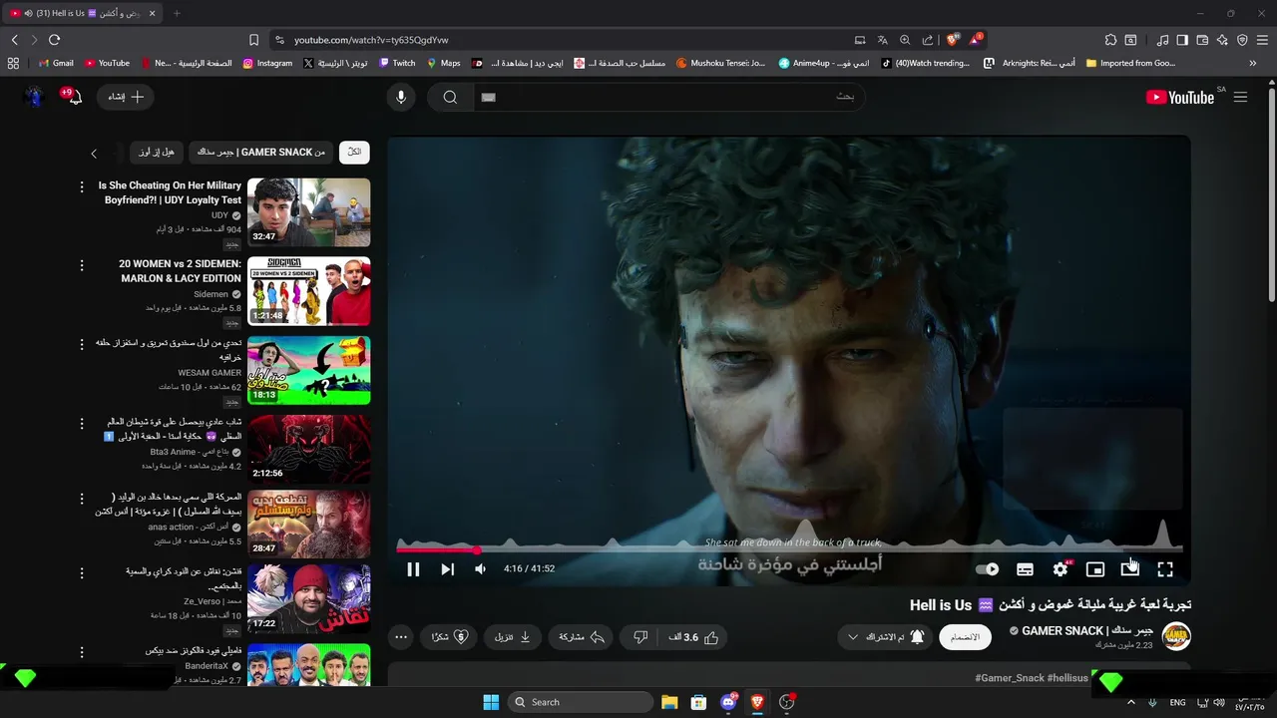Open GAMER SNACK channel avatar

click(1177, 637)
